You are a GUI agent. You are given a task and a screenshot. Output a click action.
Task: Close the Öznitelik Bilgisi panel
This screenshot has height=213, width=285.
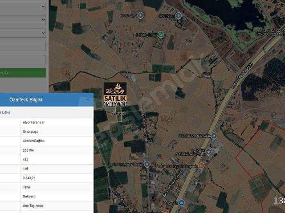(x=88, y=100)
